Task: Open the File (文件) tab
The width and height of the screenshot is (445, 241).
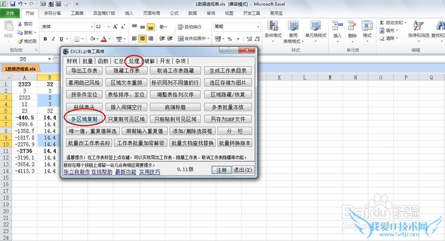Action: (10, 13)
